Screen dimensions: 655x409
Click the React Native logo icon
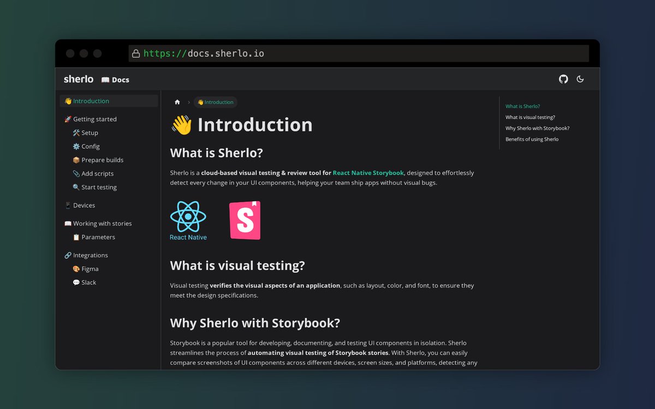pyautogui.click(x=188, y=215)
